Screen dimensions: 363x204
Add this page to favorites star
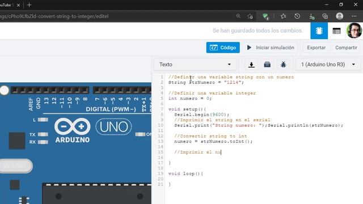coord(250,16)
